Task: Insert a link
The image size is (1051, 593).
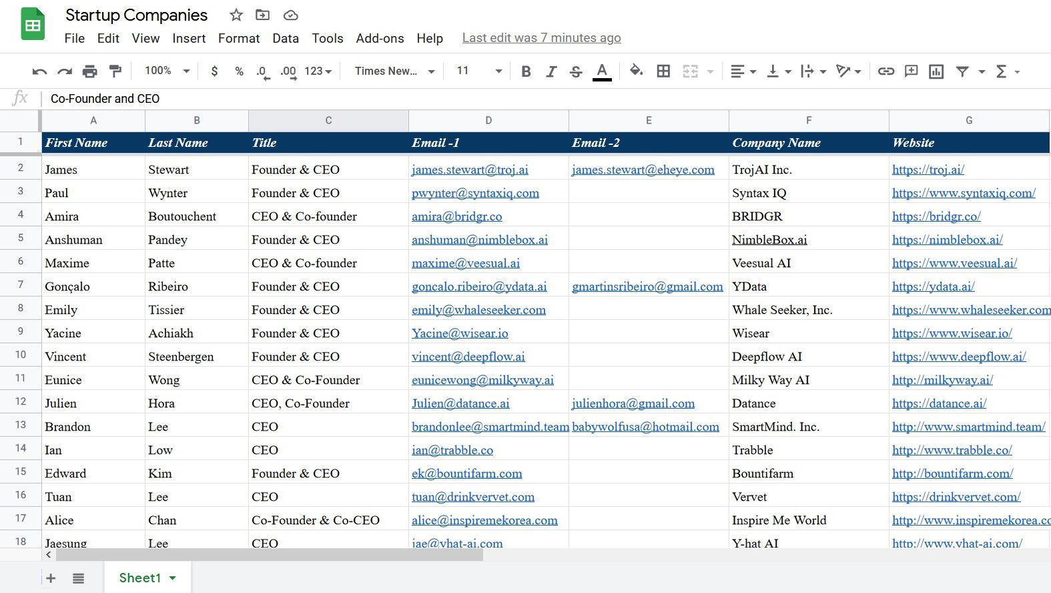Action: point(886,71)
